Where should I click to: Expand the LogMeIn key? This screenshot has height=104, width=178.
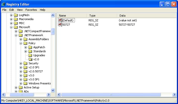point(11,15)
